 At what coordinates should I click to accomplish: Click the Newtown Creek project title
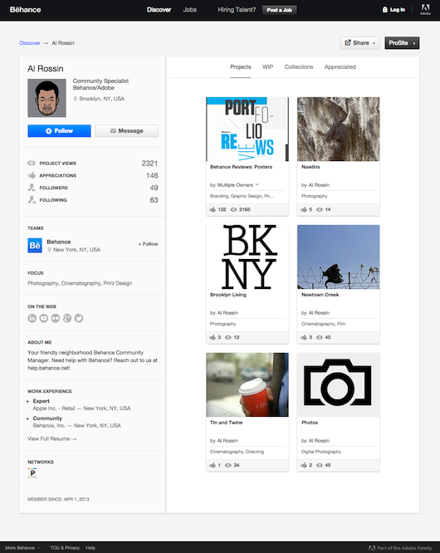tap(320, 295)
